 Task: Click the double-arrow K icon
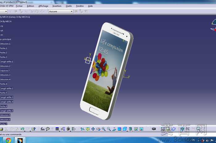[188, 129]
